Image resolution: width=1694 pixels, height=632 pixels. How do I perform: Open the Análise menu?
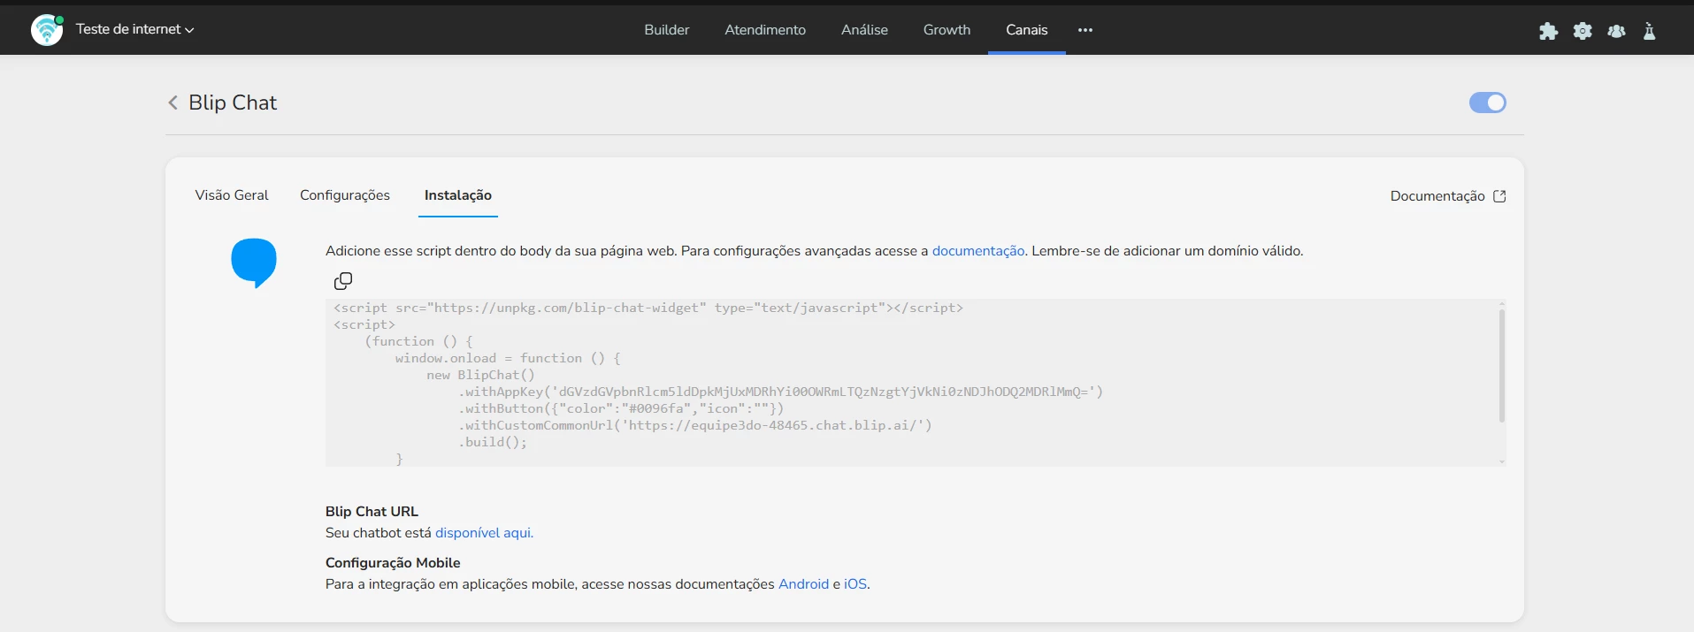(864, 29)
